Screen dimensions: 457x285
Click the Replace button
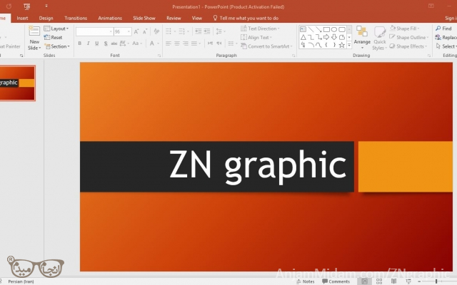446,37
